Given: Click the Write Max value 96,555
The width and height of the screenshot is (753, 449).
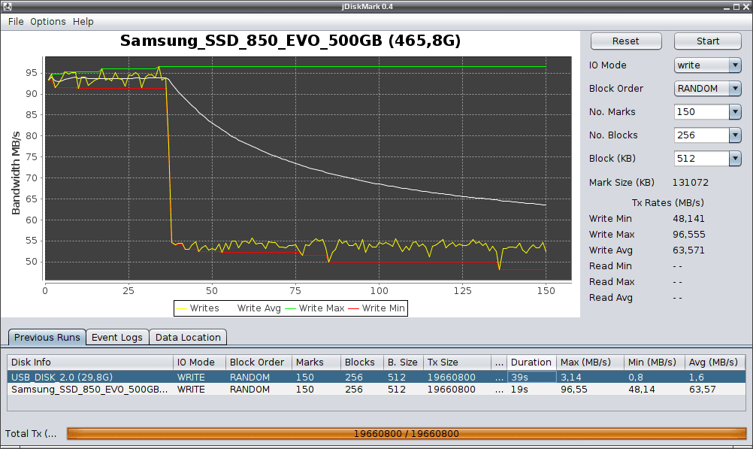Looking at the screenshot, I should [x=688, y=235].
